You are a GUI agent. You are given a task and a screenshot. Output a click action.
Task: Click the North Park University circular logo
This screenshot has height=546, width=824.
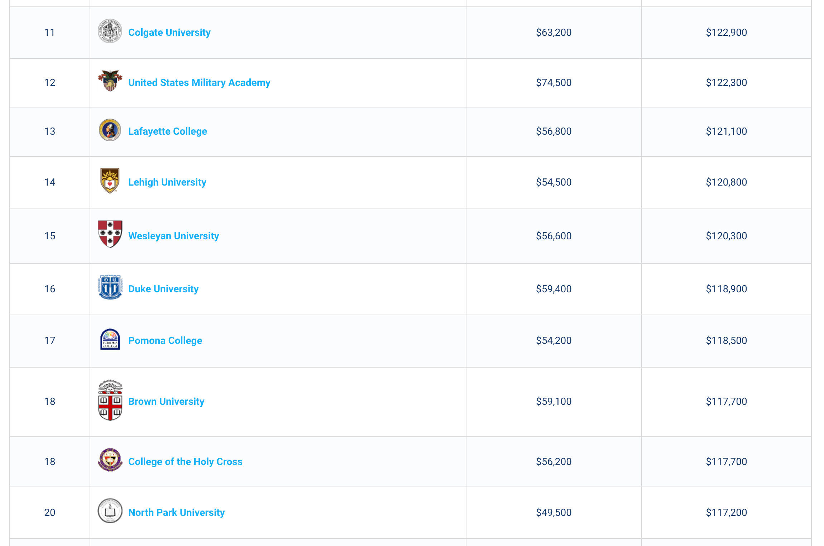110,511
